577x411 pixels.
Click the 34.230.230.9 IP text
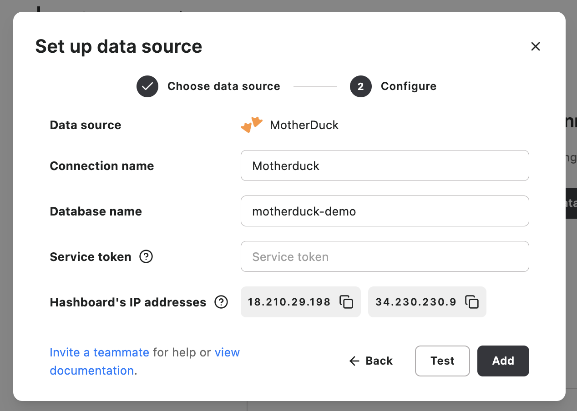416,302
